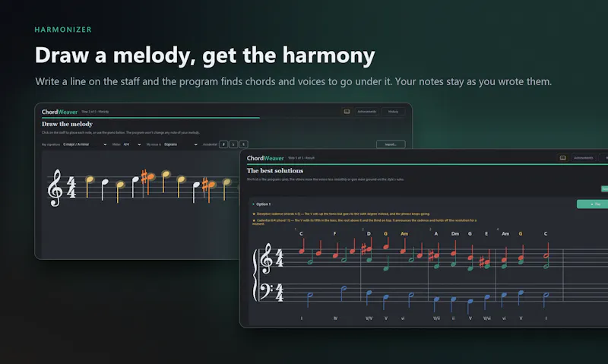
Task: Click the Import... button
Action: (391, 144)
